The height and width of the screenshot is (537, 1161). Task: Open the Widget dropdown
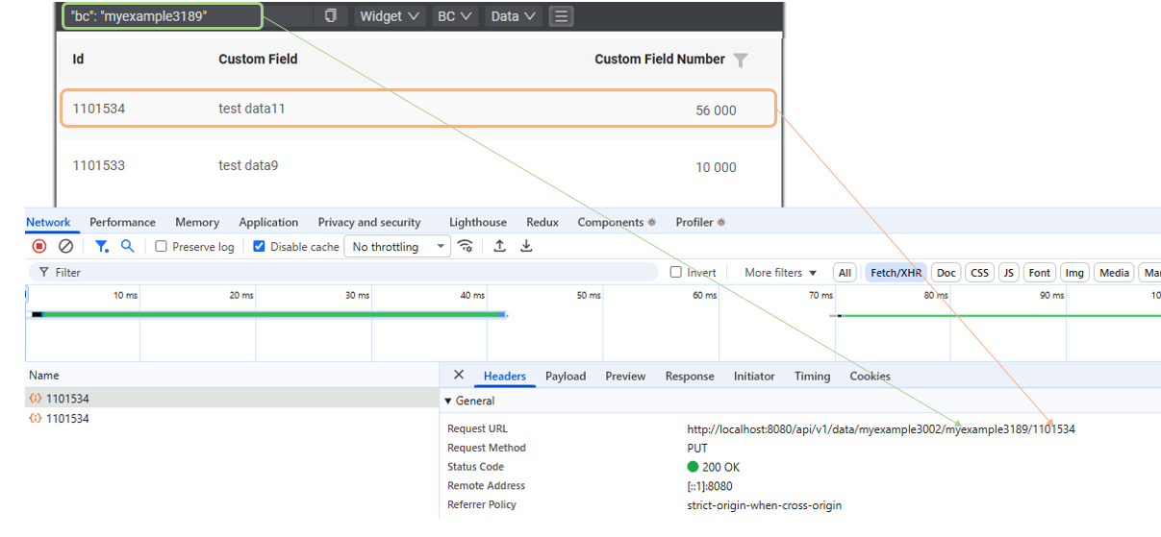click(389, 16)
